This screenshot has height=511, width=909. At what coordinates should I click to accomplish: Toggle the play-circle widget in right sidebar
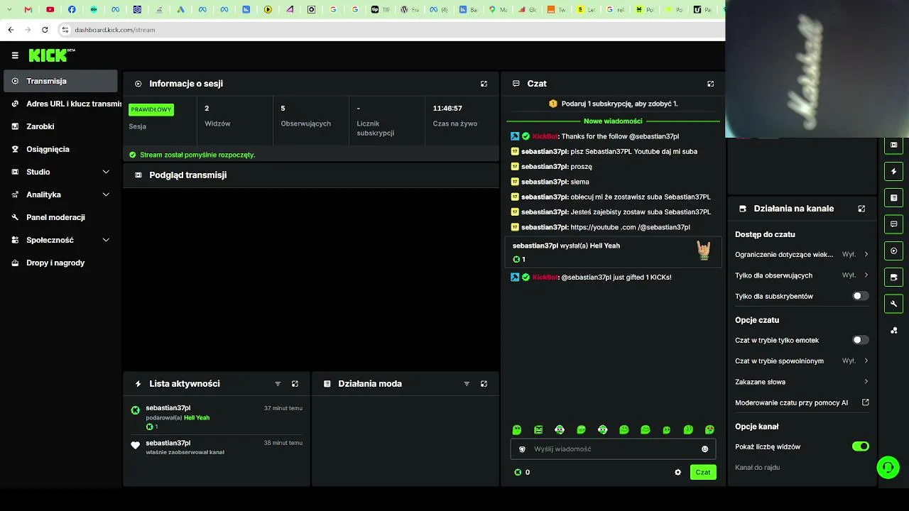click(x=893, y=251)
